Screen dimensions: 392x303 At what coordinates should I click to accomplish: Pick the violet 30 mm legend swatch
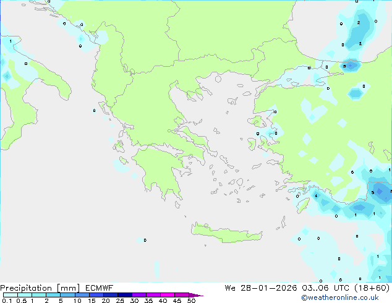point(138,295)
